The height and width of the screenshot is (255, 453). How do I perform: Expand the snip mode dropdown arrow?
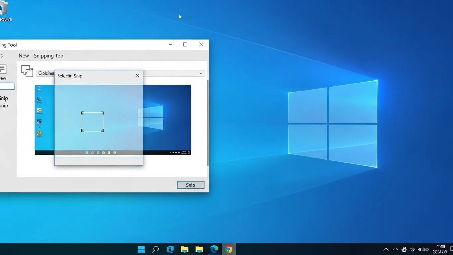click(x=200, y=73)
